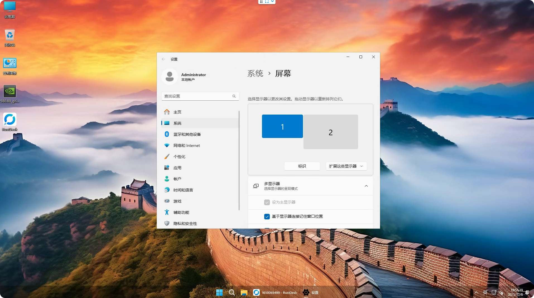
Task: Select Bluetooth and other devices in sidebar
Action: [x=187, y=134]
